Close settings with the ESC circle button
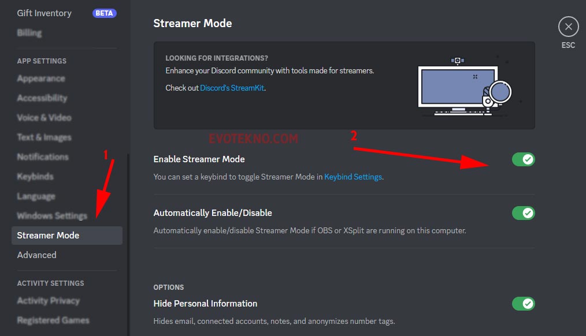Viewport: 586px width, 336px height. [x=568, y=27]
